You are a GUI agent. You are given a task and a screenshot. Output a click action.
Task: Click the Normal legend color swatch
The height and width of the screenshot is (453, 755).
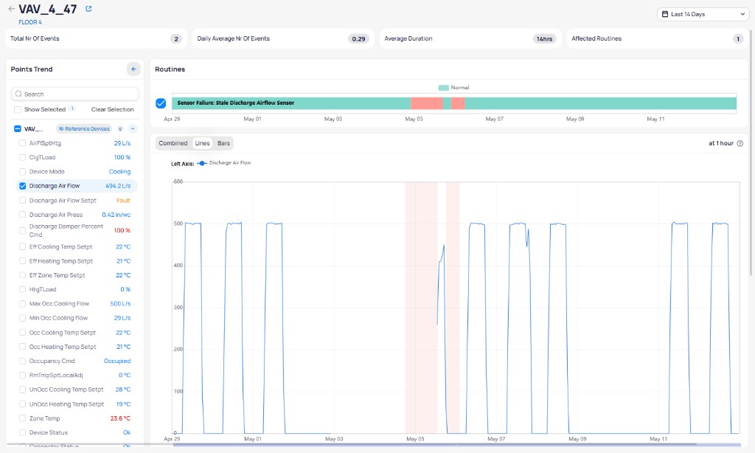tap(443, 88)
